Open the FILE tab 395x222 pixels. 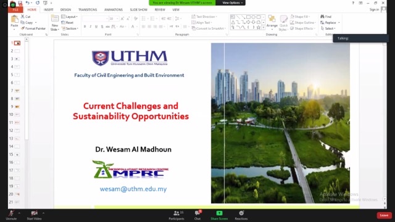(15, 10)
